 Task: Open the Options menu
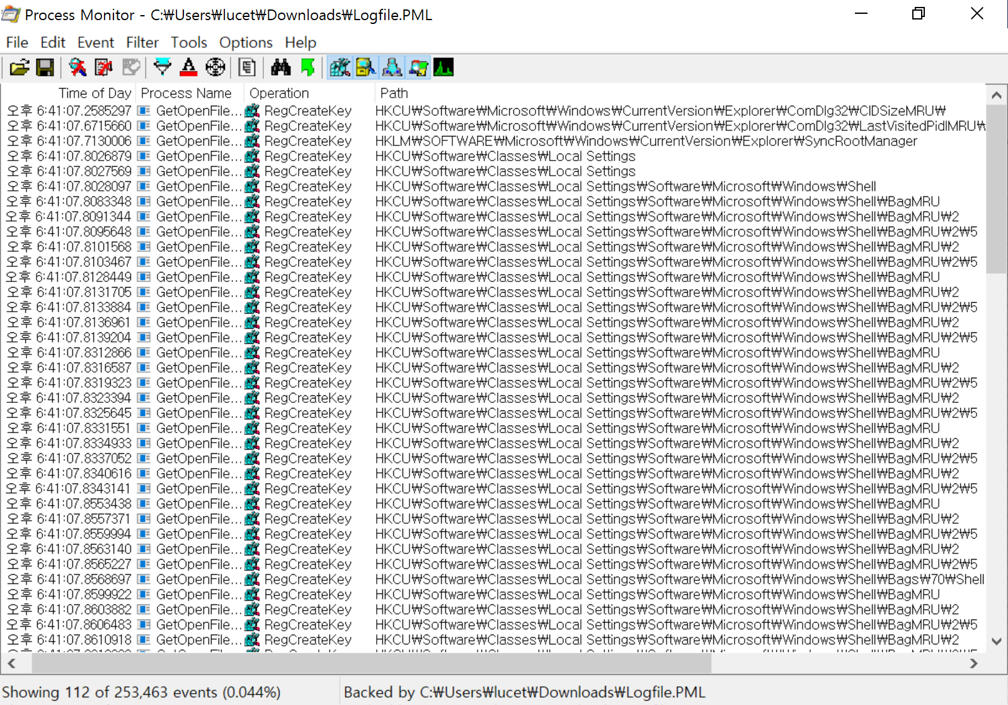pos(246,42)
